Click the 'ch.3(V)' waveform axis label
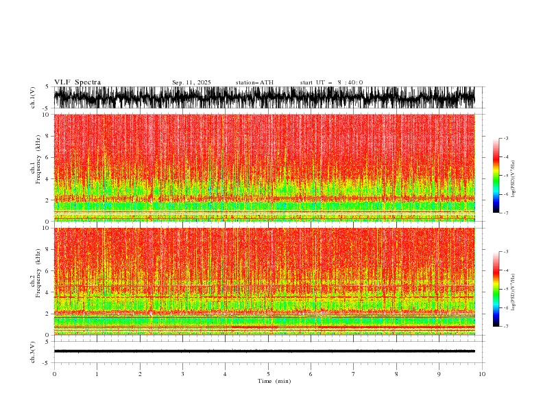The width and height of the screenshot is (543, 420). coord(33,352)
